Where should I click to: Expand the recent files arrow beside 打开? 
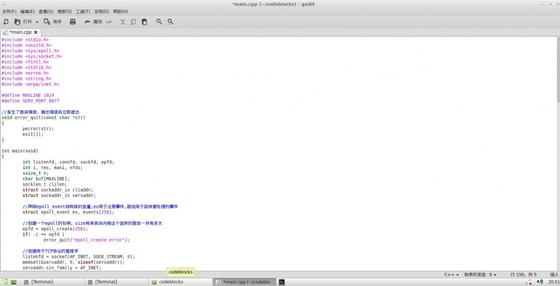click(x=37, y=22)
